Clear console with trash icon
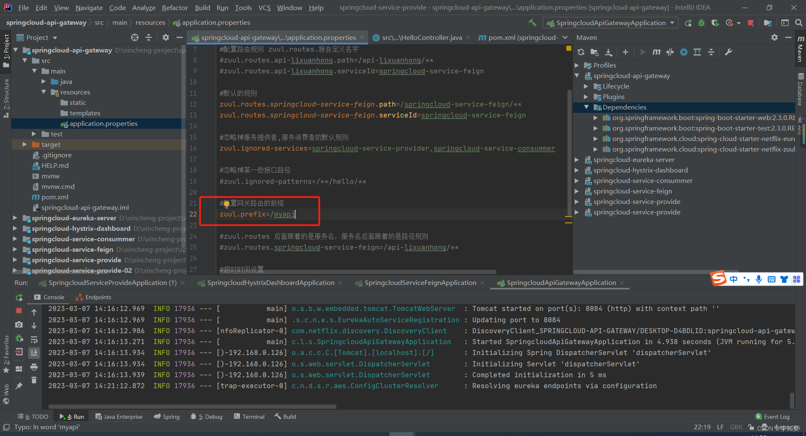Image resolution: width=806 pixels, height=436 pixels. (x=34, y=380)
